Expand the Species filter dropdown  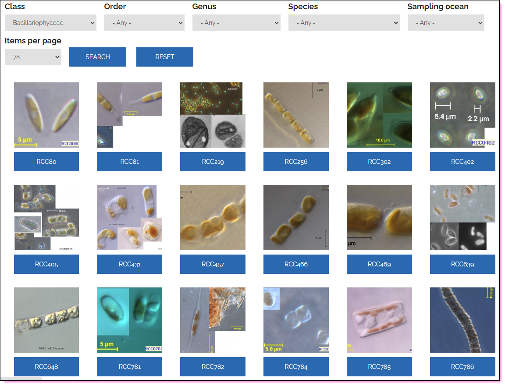tap(344, 23)
